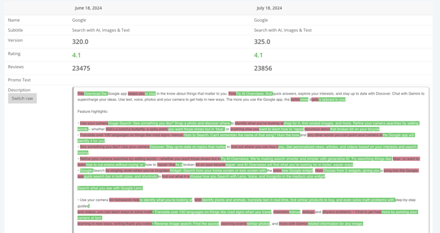Select version value 325.0
This screenshot has height=233, width=440.
[262, 41]
